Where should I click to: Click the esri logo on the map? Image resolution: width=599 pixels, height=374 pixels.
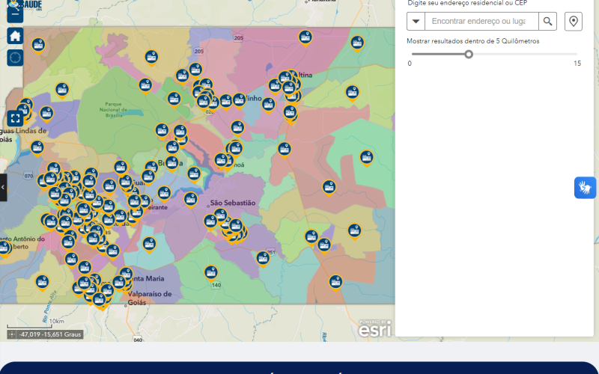point(375,329)
